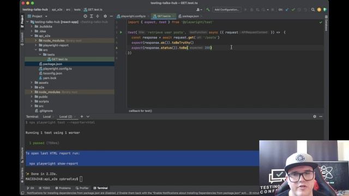This screenshot has width=349, height=196.
Task: Click the green run test gutter arrow
Action: pyautogui.click(x=121, y=32)
